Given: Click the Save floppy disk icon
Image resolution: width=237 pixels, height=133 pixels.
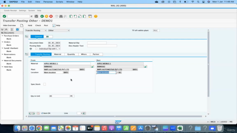Looking at the screenshot, I should point(36,16).
